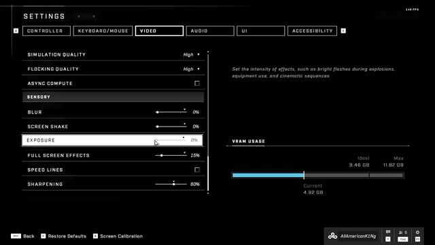Click the next tab key icon right of Accessibility
Screen dimensions: 435x245
pyautogui.click(x=343, y=31)
